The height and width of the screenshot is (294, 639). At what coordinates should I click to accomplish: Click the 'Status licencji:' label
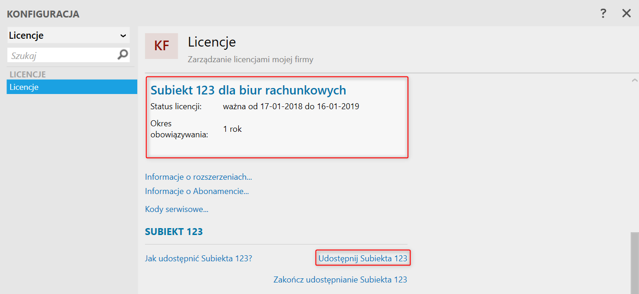176,106
